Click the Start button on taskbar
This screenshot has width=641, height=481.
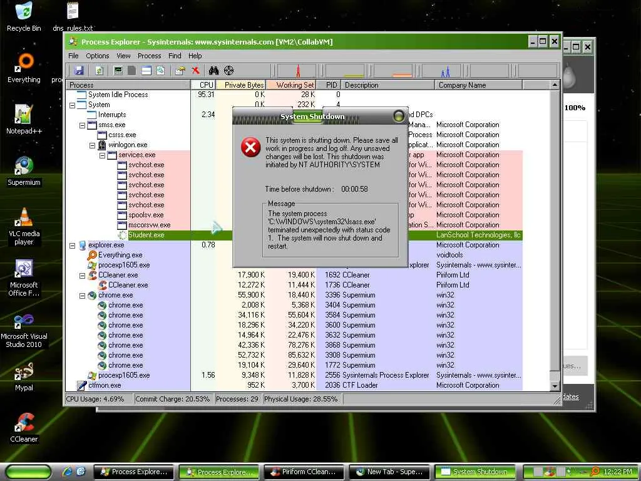[29, 472]
